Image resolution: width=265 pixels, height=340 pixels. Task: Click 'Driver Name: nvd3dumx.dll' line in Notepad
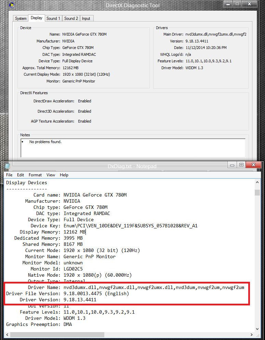136,288
